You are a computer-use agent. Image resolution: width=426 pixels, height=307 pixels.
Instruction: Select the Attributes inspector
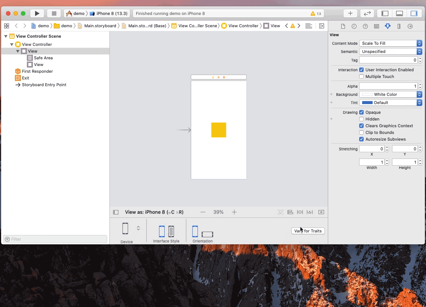coord(388,26)
